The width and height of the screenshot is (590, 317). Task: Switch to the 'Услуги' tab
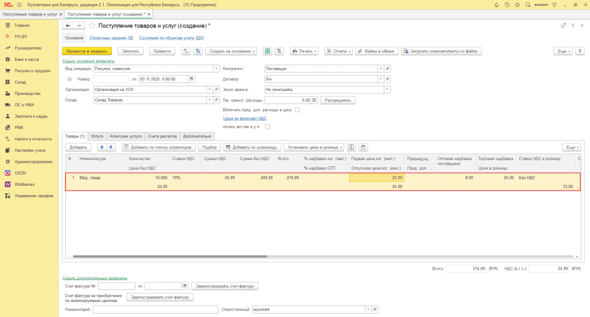(97, 136)
